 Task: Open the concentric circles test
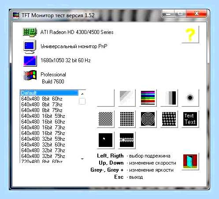coord(148,119)
